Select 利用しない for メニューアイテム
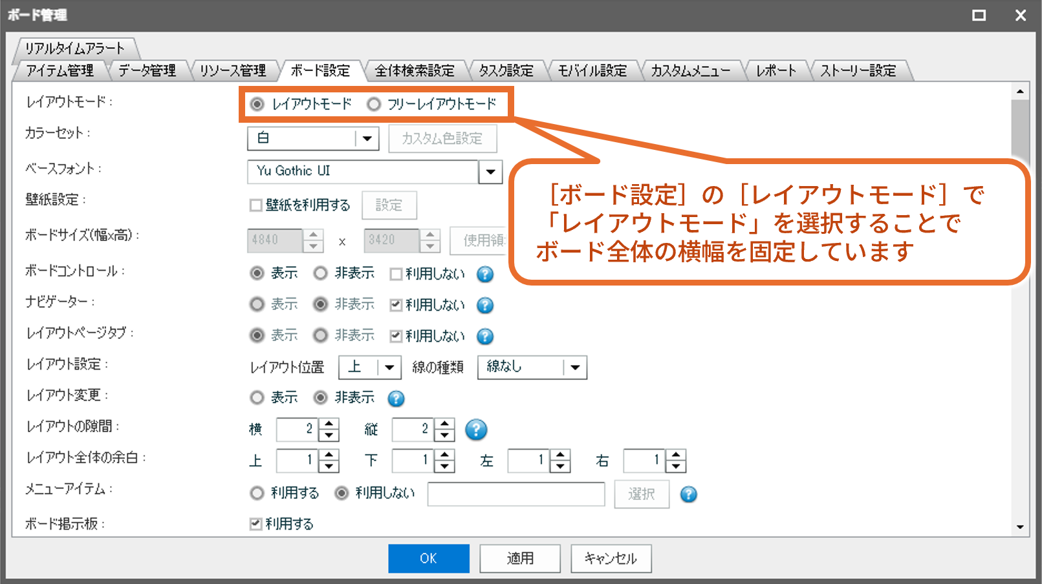 click(x=342, y=493)
